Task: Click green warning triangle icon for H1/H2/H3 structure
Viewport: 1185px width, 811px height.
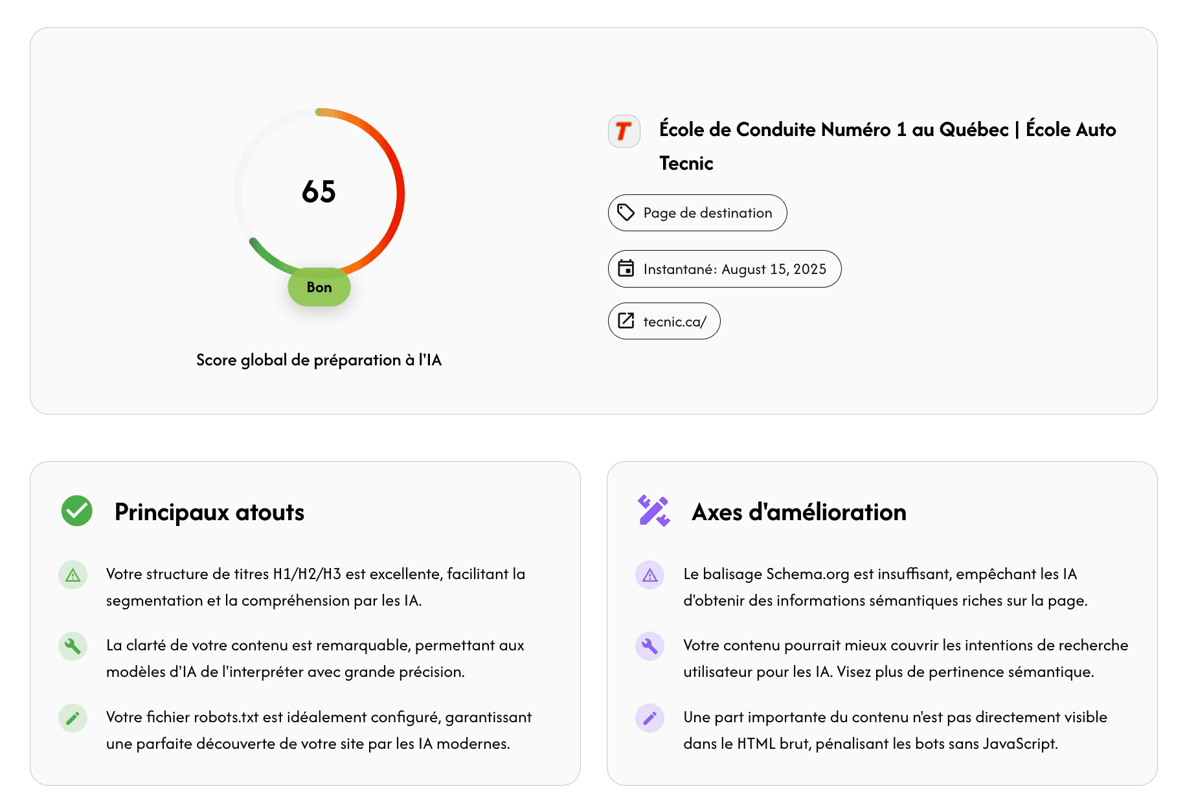Action: pos(73,575)
